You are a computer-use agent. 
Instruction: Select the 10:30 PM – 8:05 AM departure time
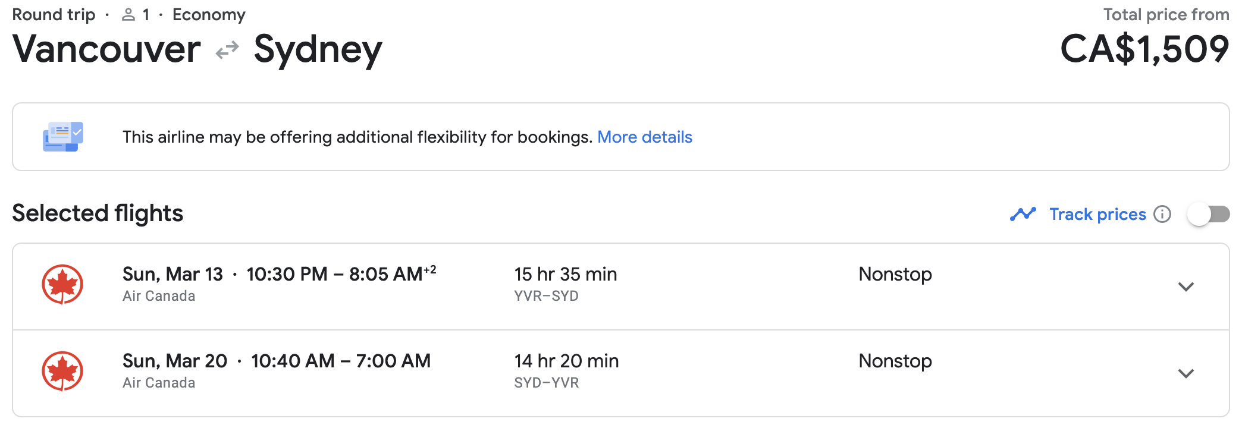pyautogui.click(x=341, y=274)
